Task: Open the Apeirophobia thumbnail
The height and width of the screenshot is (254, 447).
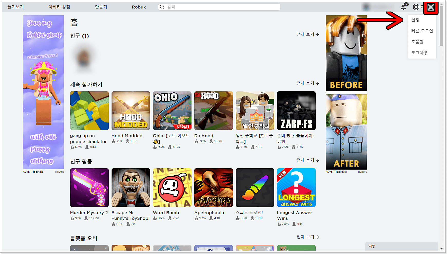Action: [214, 188]
